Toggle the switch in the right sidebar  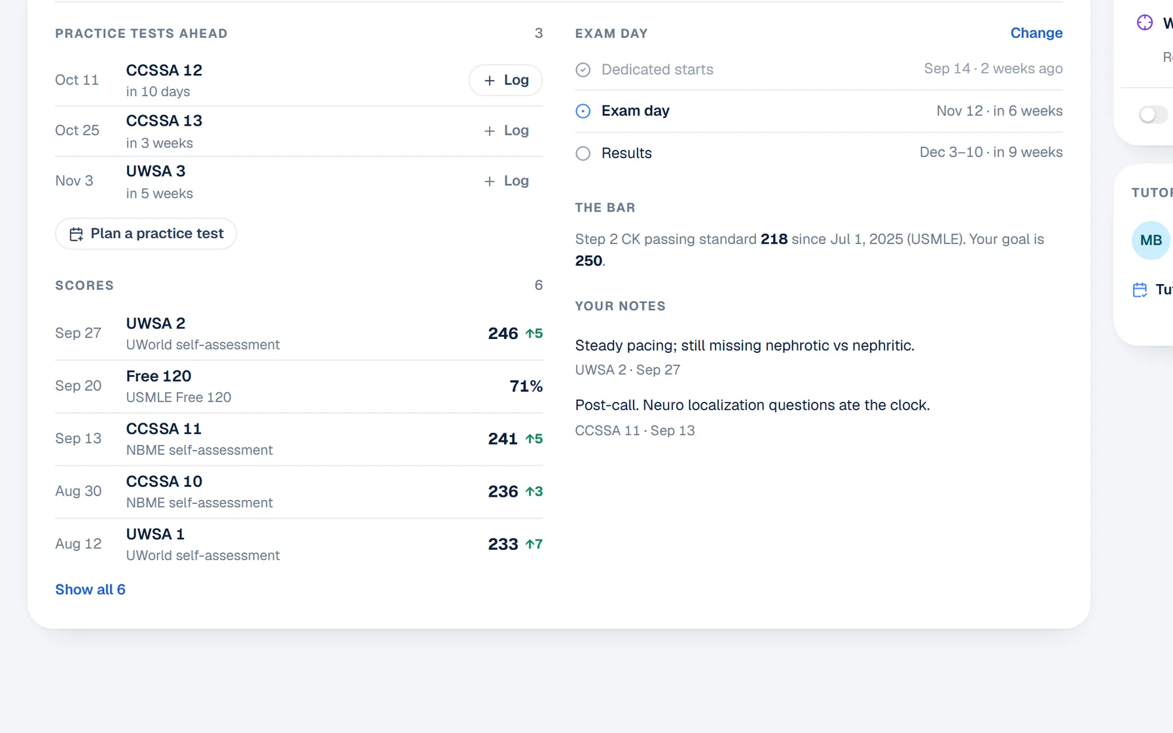pyautogui.click(x=1153, y=115)
